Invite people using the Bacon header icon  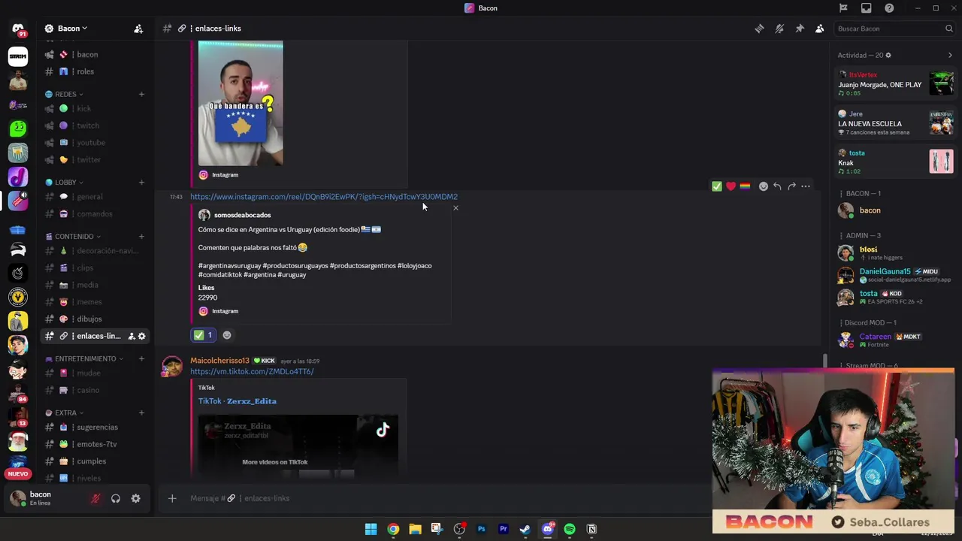point(138,29)
